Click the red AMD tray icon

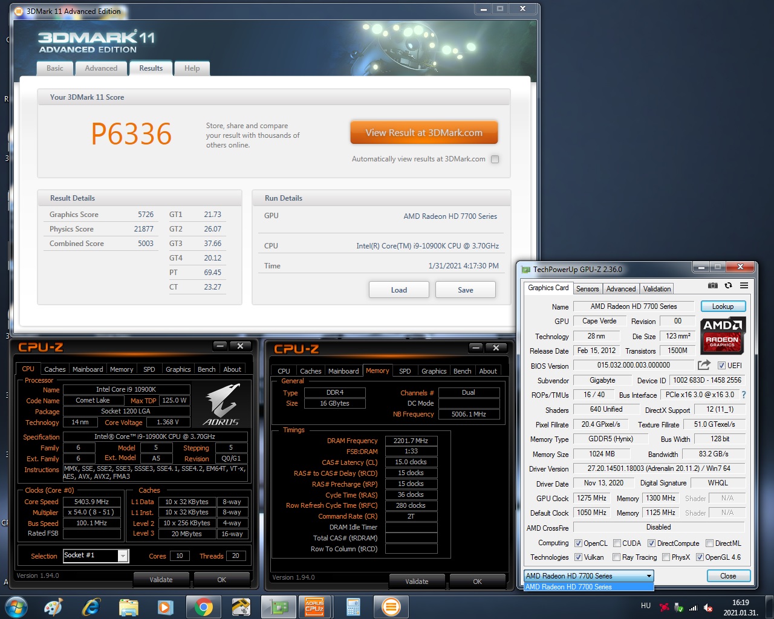pos(664,608)
